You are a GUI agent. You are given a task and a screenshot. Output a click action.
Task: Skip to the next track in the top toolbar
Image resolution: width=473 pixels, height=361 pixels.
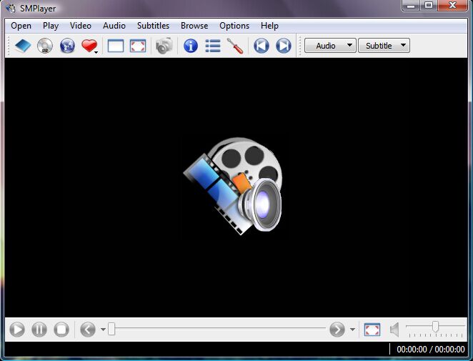[284, 46]
